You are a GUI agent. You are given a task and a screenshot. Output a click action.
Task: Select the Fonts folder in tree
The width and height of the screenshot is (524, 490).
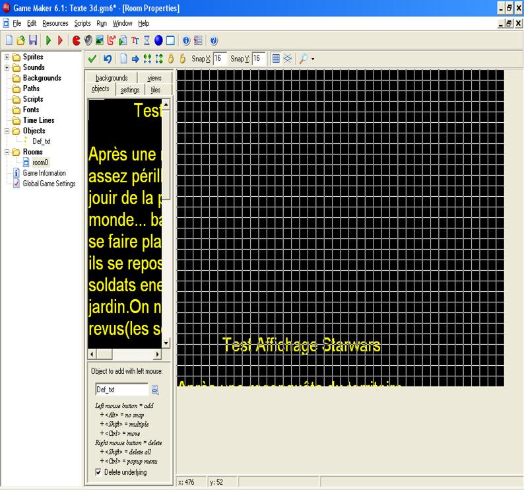31,110
